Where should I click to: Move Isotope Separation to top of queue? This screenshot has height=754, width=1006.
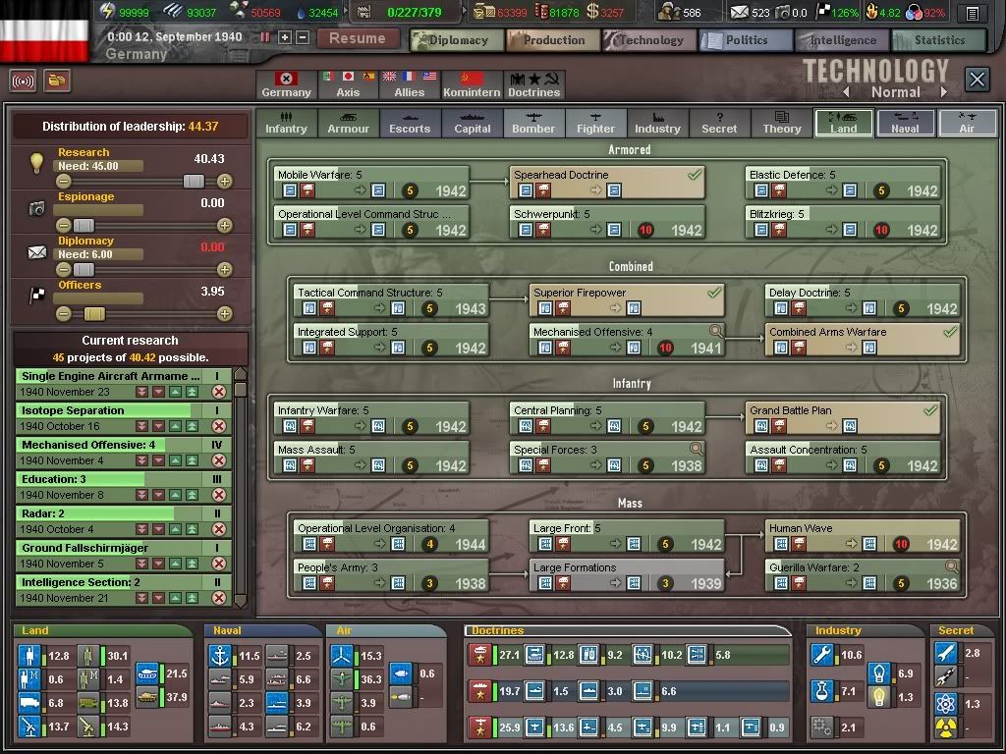point(192,426)
